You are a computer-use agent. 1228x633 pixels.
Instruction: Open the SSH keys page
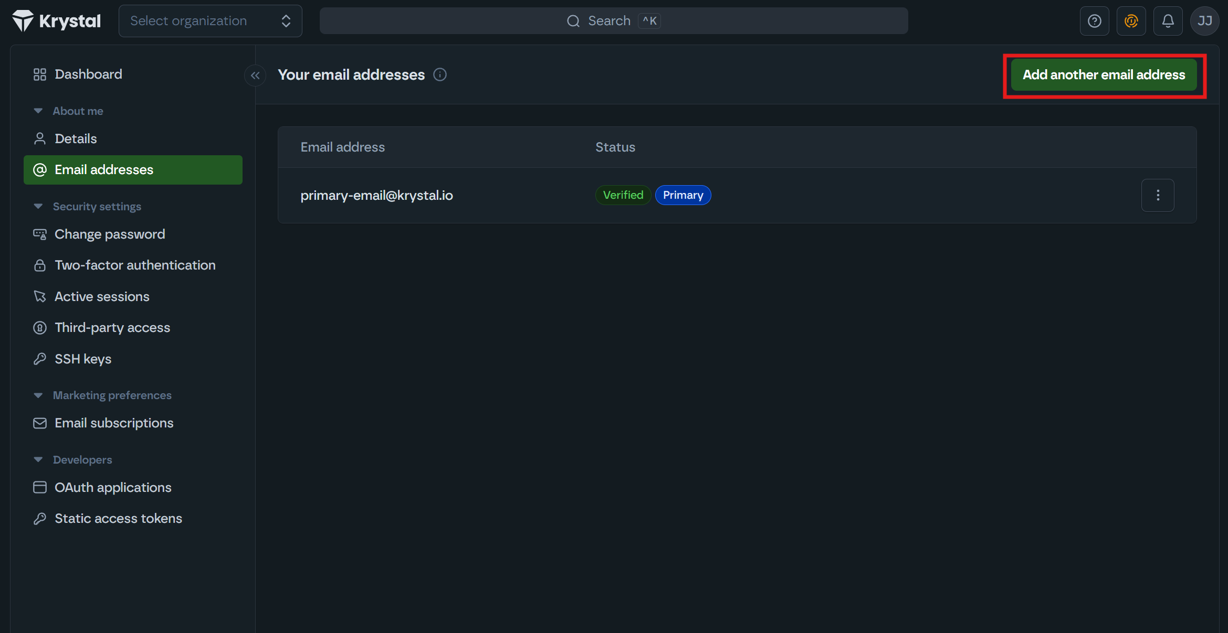(x=83, y=359)
